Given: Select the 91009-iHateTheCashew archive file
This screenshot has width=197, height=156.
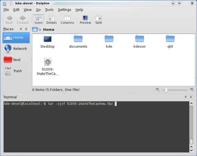Looking at the screenshot, I should (x=48, y=62).
